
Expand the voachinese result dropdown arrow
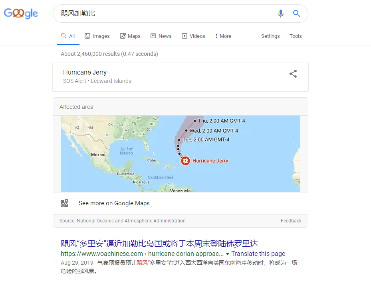click(x=227, y=254)
